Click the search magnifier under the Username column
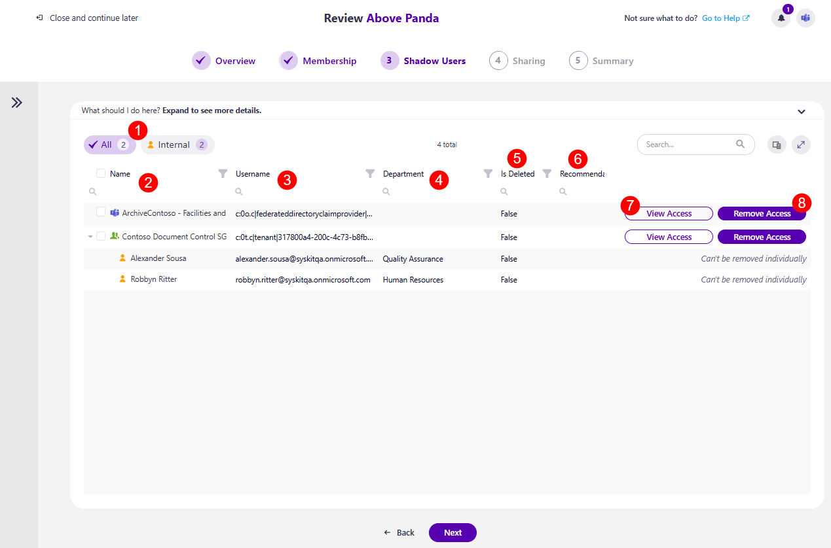Image resolution: width=831 pixels, height=548 pixels. (x=238, y=191)
